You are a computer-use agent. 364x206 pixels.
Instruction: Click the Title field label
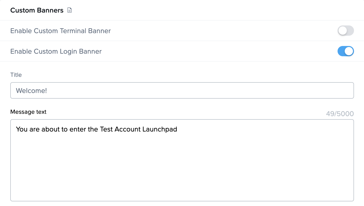[x=16, y=75]
